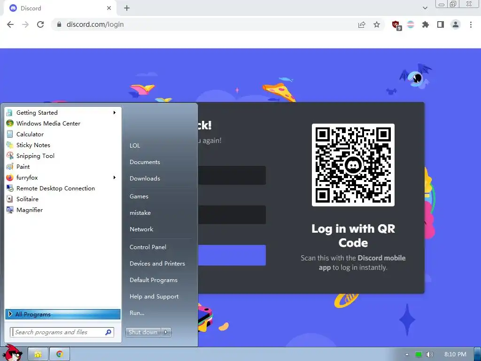Click the Magnifier icon
Screen dimensions: 481x361
9,210
